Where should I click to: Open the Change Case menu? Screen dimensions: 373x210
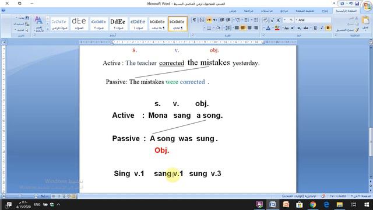[x=286, y=28]
